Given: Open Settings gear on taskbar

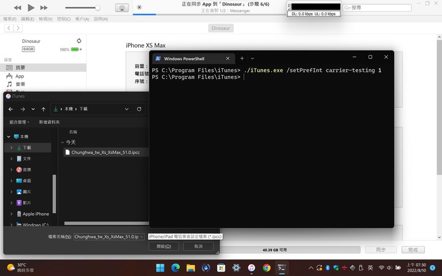Looking at the screenshot, I should [236, 268].
